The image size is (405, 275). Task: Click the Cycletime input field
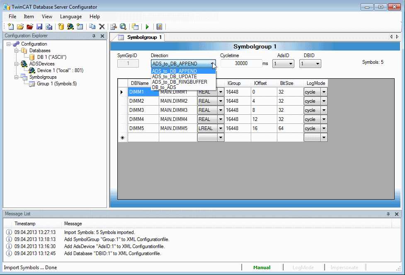(241, 63)
